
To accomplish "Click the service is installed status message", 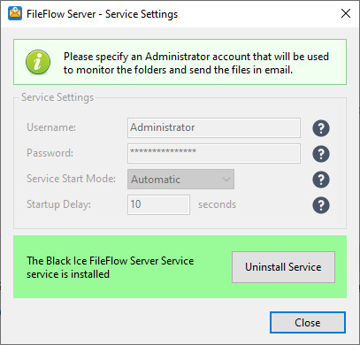I will click(111, 267).
